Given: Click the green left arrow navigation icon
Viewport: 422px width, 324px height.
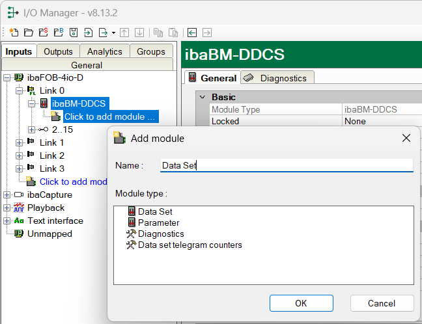Looking at the screenshot, I should [192, 33].
